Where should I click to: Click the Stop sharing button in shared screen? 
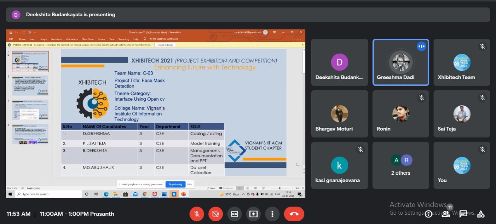(x=175, y=184)
